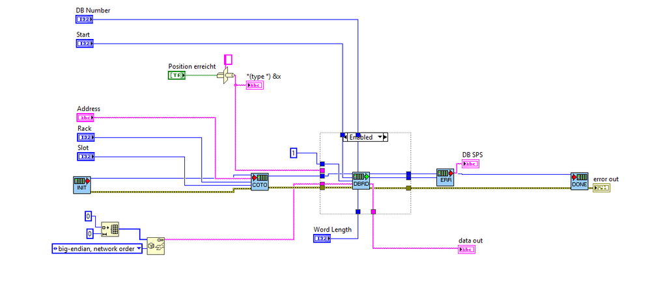Click the DBRD read block
This screenshot has width=650, height=284.
click(361, 181)
